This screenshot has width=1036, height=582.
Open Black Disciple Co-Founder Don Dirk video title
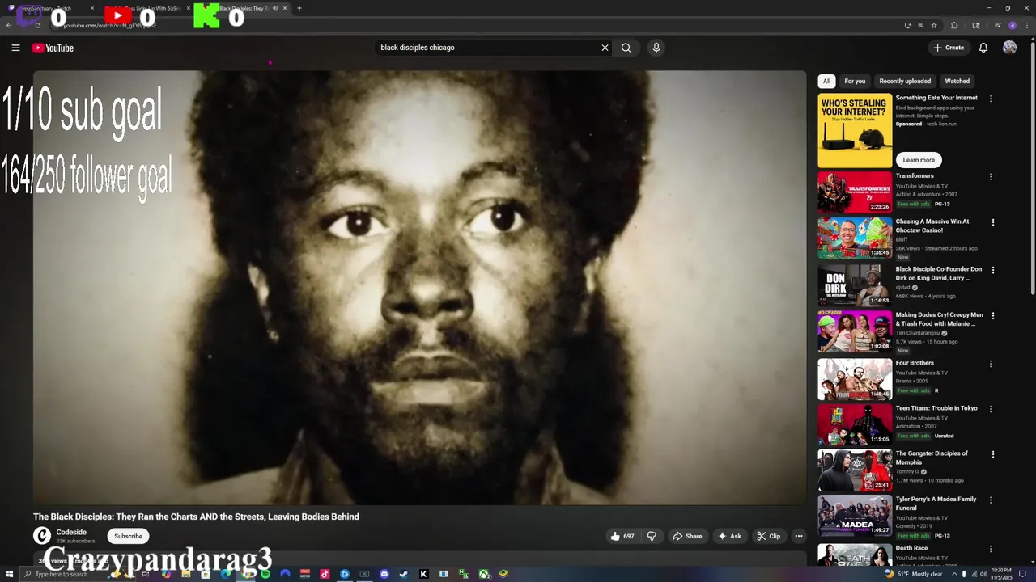click(x=939, y=273)
